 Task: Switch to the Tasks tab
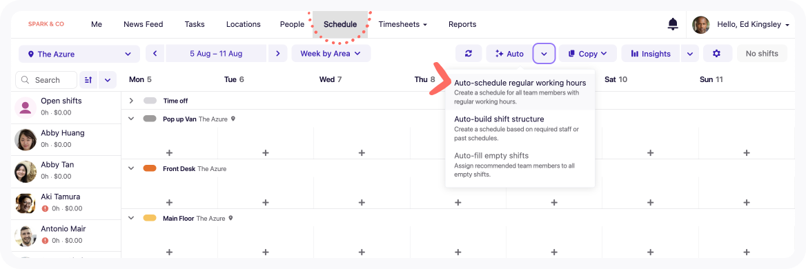pyautogui.click(x=195, y=24)
